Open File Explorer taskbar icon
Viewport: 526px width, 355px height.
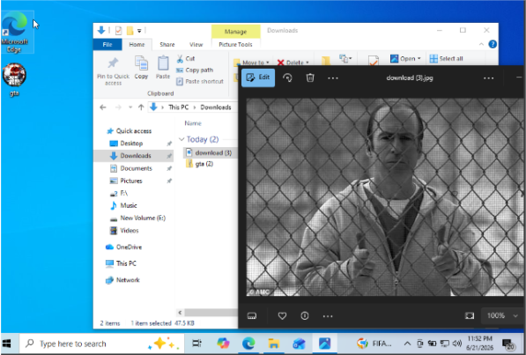point(274,344)
